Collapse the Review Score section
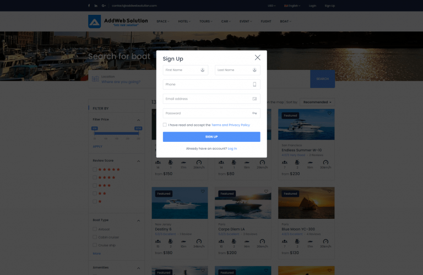The image size is (423, 275). click(138, 161)
